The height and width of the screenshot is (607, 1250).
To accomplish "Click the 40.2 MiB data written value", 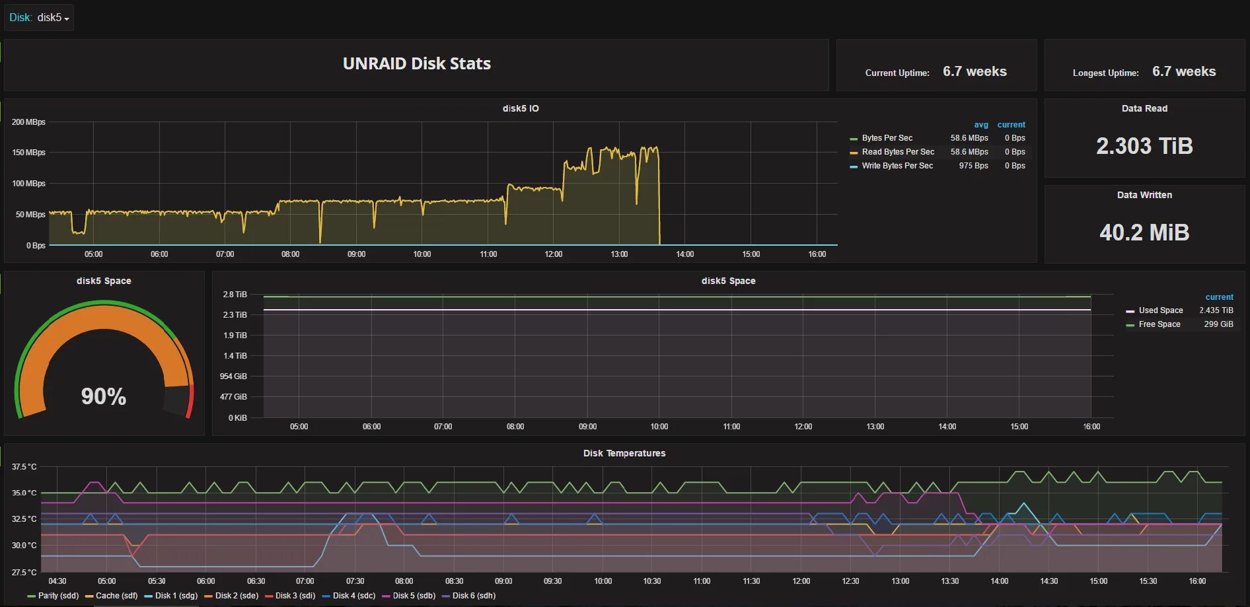I will 1144,232.
